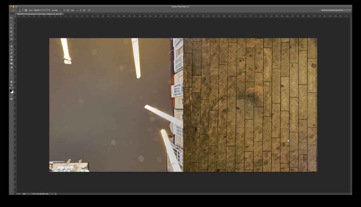Select the Pen tool
The height and width of the screenshot is (207, 361).
click(x=11, y=67)
